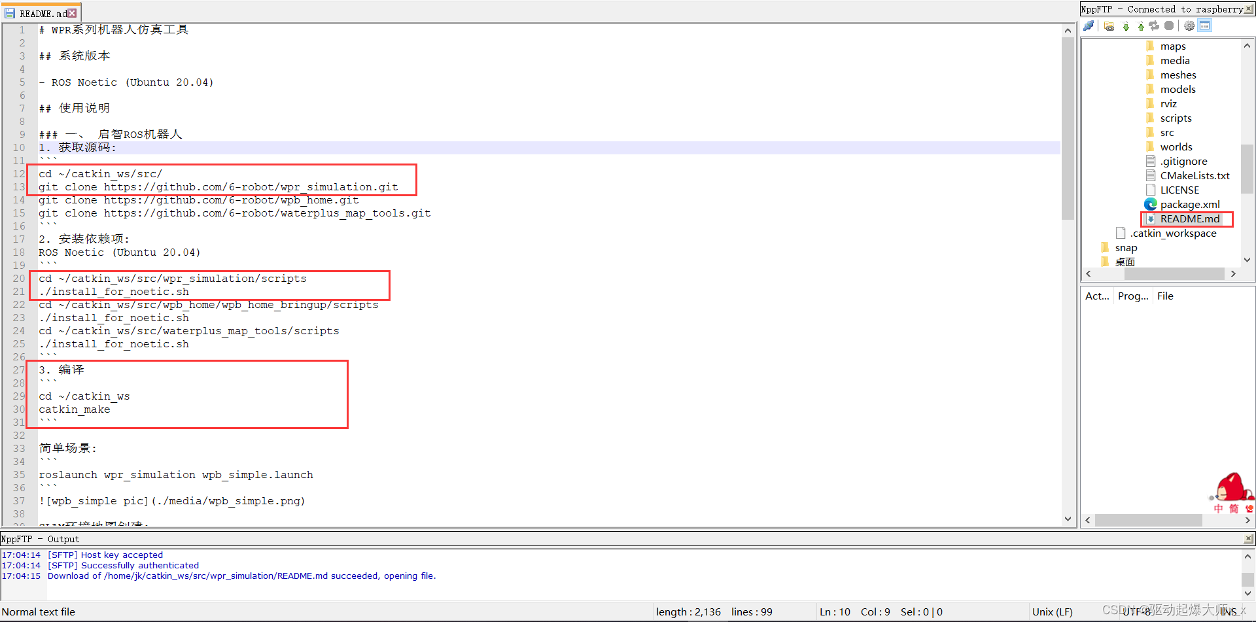This screenshot has height=622, width=1256.
Task: Click the transfer queue scroll-right arrow
Action: (1247, 521)
